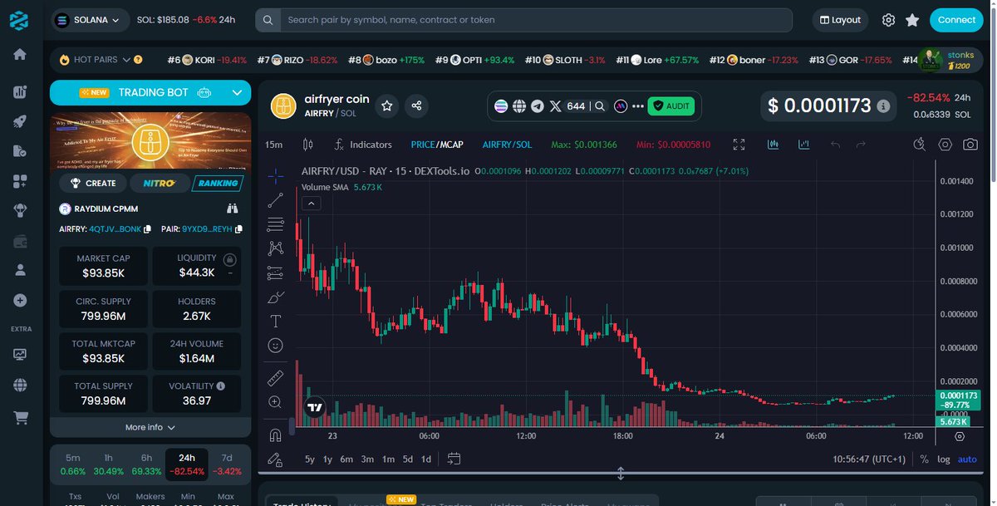Share the airfryer coin pair
This screenshot has height=506, width=997.
click(416, 106)
